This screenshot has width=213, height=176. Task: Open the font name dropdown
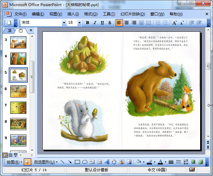(64, 23)
